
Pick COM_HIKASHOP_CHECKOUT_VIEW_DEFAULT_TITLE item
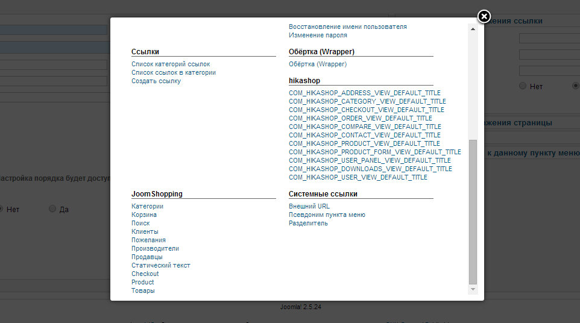[366, 110]
